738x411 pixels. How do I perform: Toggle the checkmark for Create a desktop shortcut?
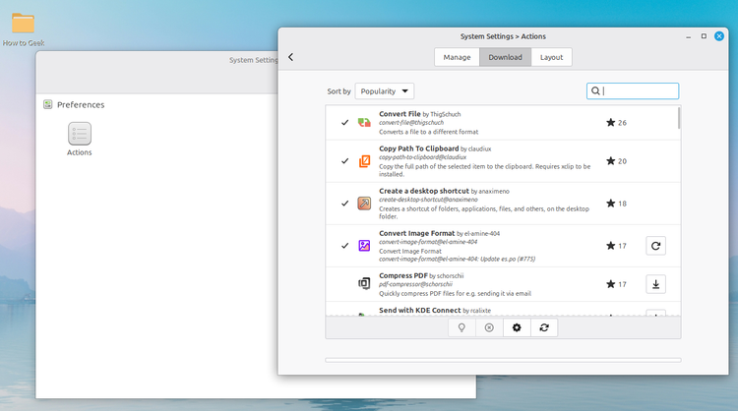(345, 204)
